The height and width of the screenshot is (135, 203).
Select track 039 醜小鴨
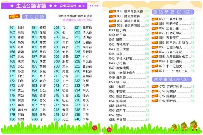point(129,30)
